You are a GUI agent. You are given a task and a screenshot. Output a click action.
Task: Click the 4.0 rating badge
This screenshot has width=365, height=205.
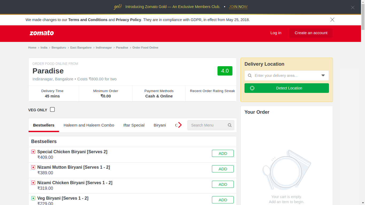coord(225,71)
